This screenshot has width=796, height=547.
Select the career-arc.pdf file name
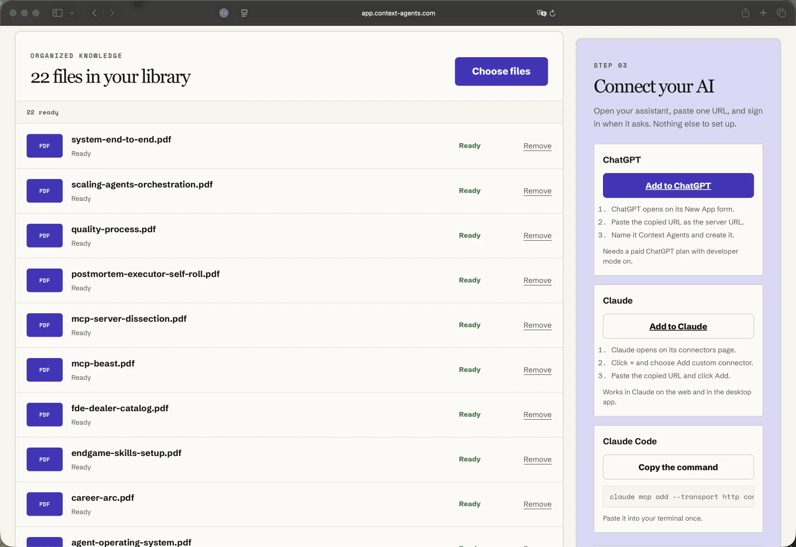pos(102,498)
